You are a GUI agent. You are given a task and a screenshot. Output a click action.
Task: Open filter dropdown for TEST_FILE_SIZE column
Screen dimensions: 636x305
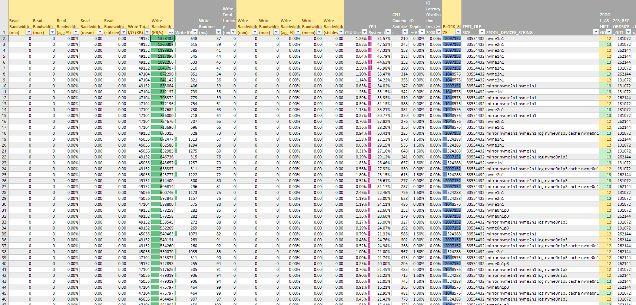482,32
